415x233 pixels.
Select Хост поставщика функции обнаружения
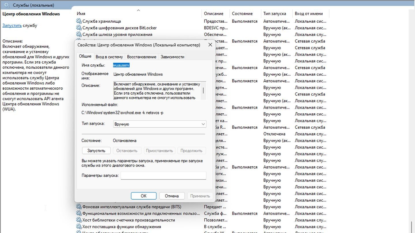point(122,226)
